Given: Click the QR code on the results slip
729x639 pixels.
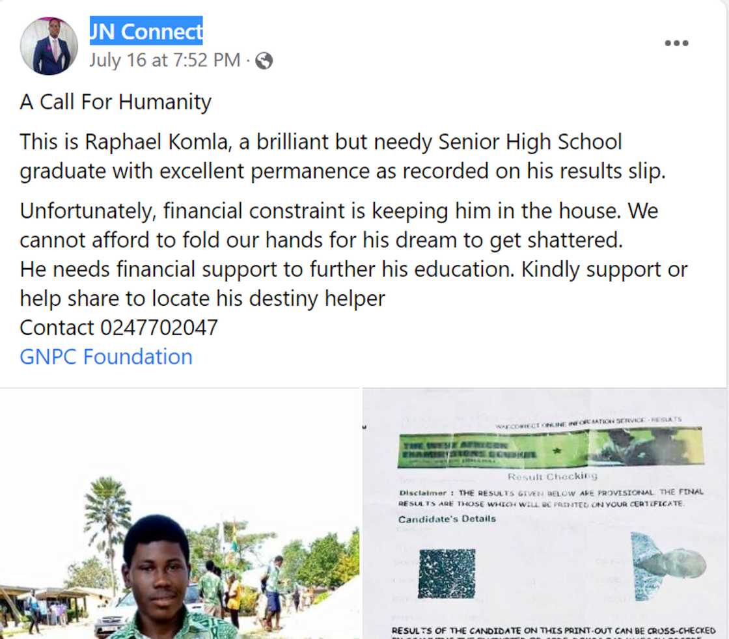Looking at the screenshot, I should coord(446,573).
